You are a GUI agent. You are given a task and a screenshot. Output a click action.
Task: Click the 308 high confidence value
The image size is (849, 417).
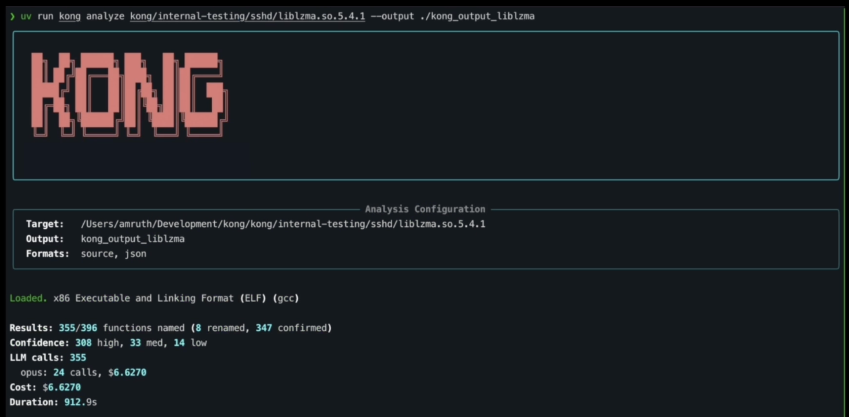click(x=83, y=343)
